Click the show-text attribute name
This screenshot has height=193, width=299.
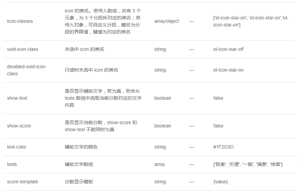17,98
